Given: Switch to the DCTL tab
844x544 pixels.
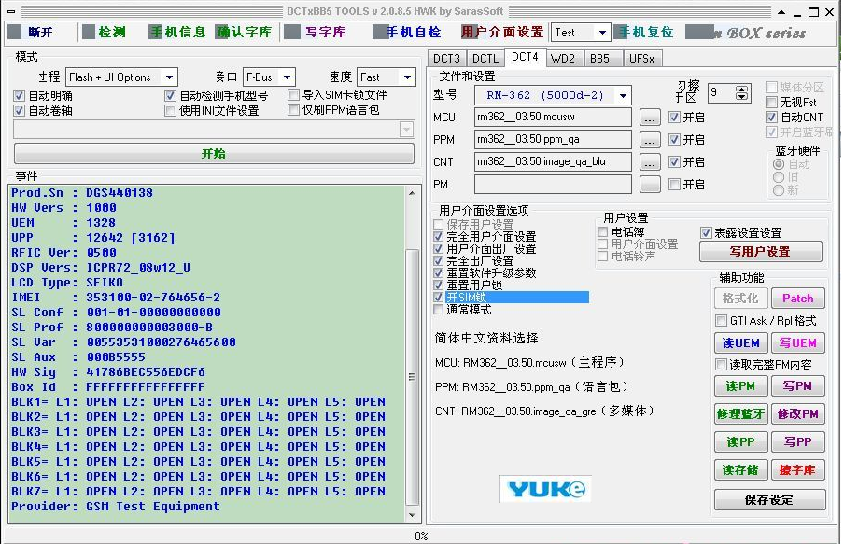Looking at the screenshot, I should click(485, 59).
